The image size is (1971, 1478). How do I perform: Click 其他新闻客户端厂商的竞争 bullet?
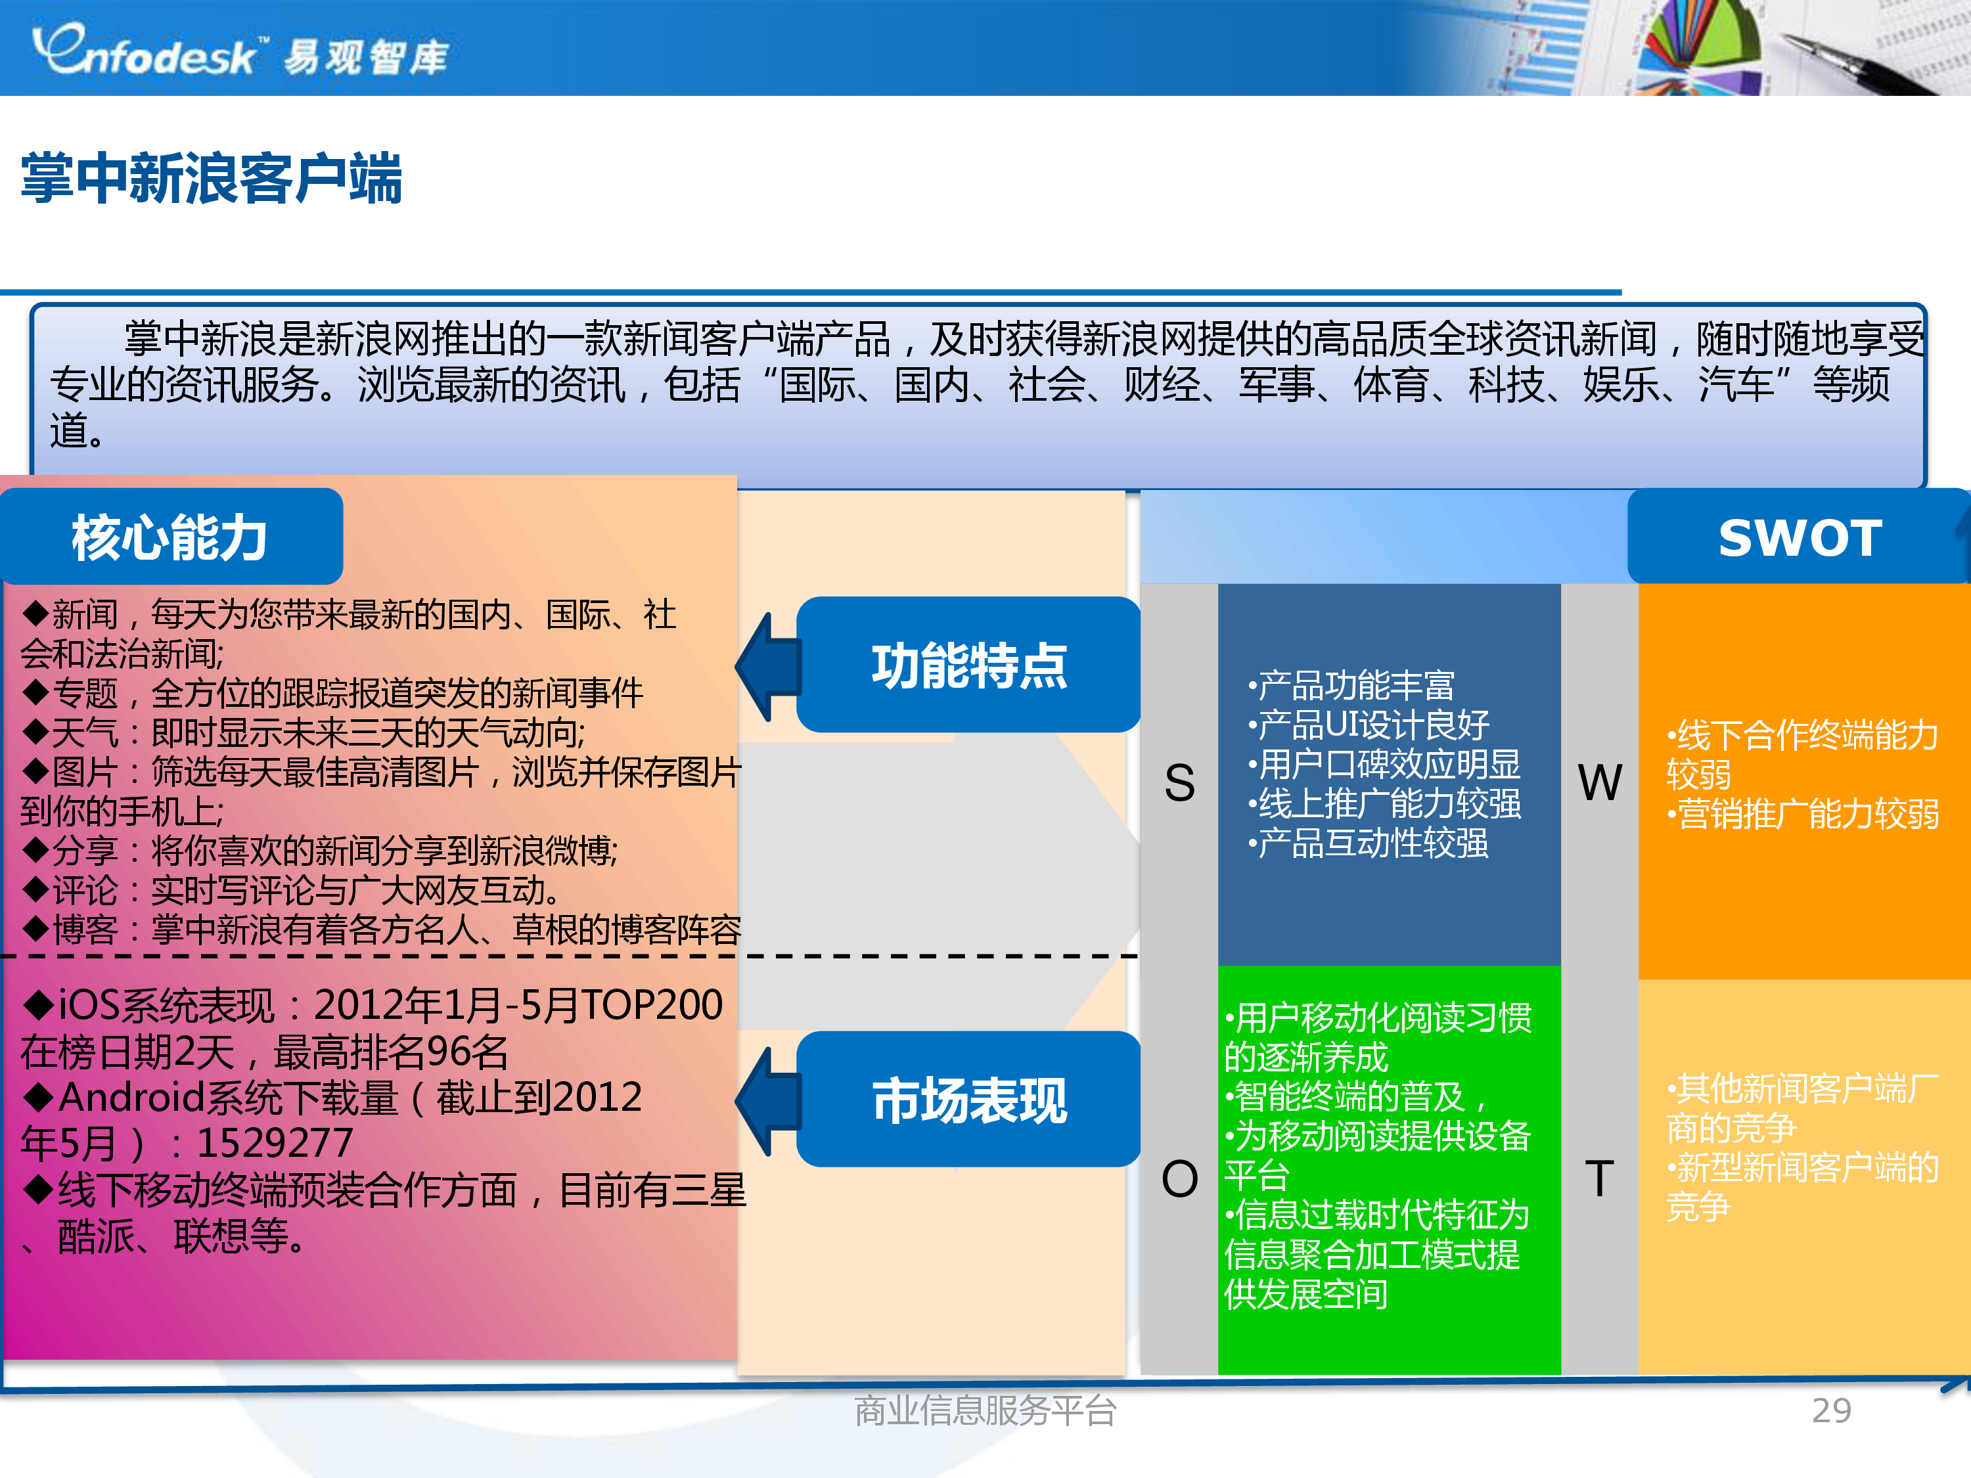(x=1803, y=1108)
